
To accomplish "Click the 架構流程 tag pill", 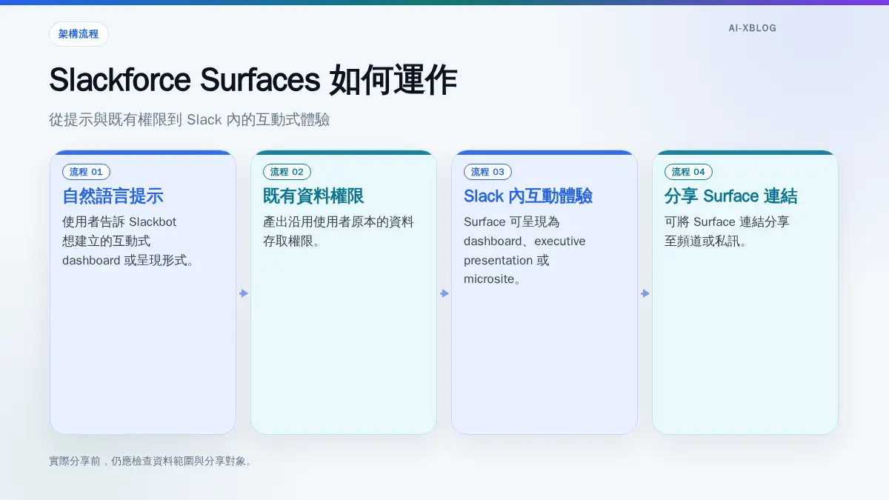I will coord(79,34).
